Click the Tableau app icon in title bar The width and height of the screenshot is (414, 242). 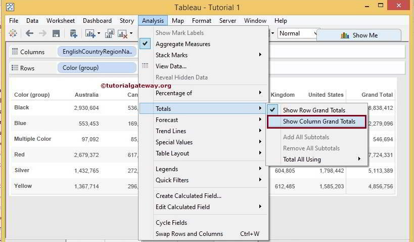pos(10,7)
